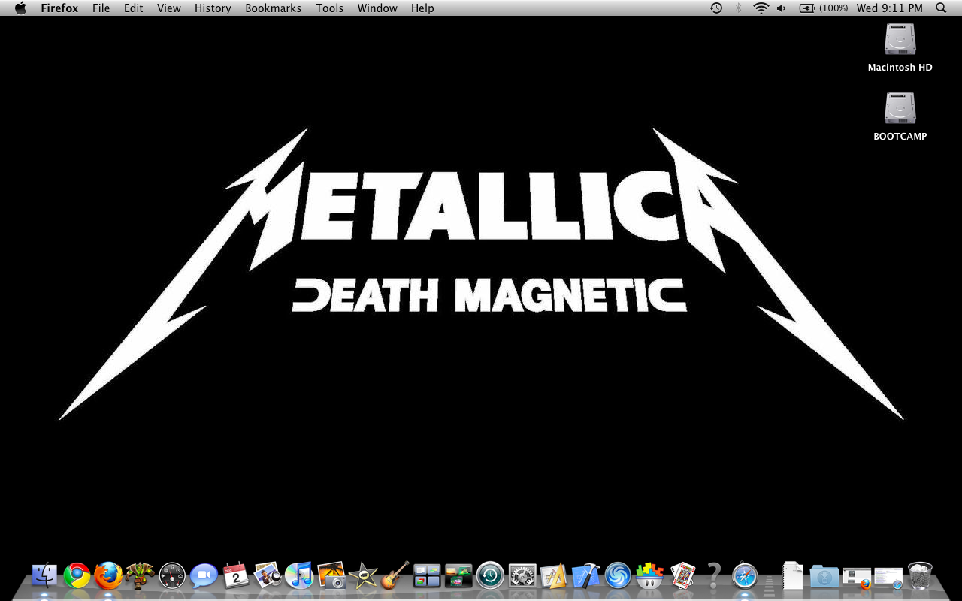Launch the ruler and triangle design app
This screenshot has width=962, height=601.
554,576
